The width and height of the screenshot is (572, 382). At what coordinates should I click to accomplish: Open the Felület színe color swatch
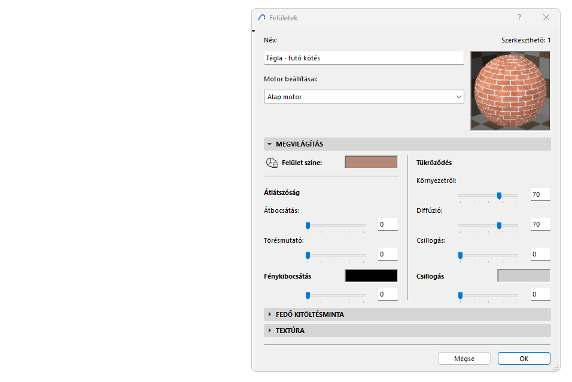pos(370,161)
